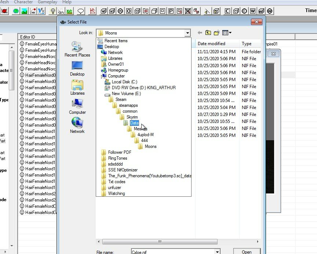Click the flat square icon labeled O
The image size is (317, 254).
click(129, 11)
